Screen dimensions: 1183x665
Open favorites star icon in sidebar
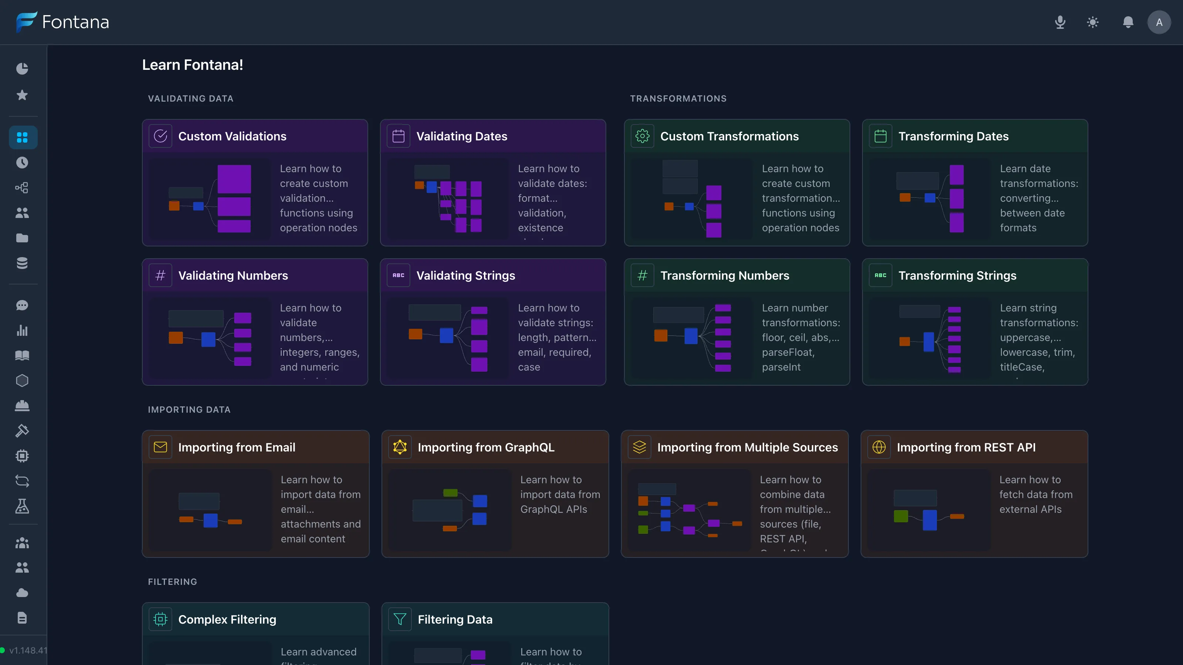(22, 95)
